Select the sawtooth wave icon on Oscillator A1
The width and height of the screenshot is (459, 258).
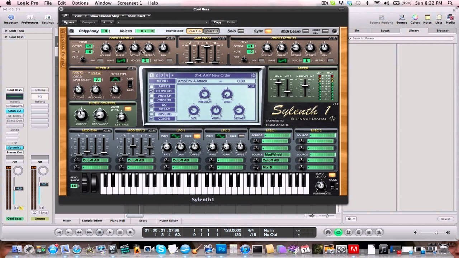click(x=121, y=61)
